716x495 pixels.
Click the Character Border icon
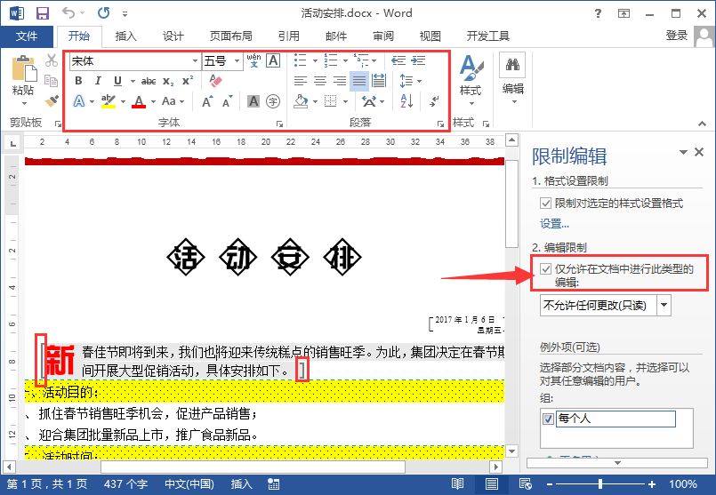[273, 60]
